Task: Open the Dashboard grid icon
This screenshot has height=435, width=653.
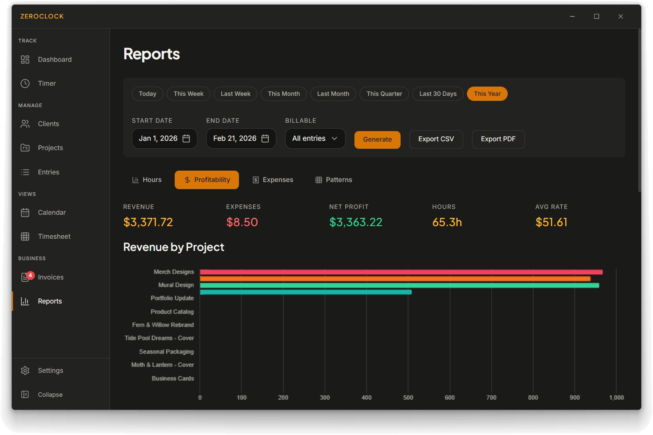Action: coord(25,60)
